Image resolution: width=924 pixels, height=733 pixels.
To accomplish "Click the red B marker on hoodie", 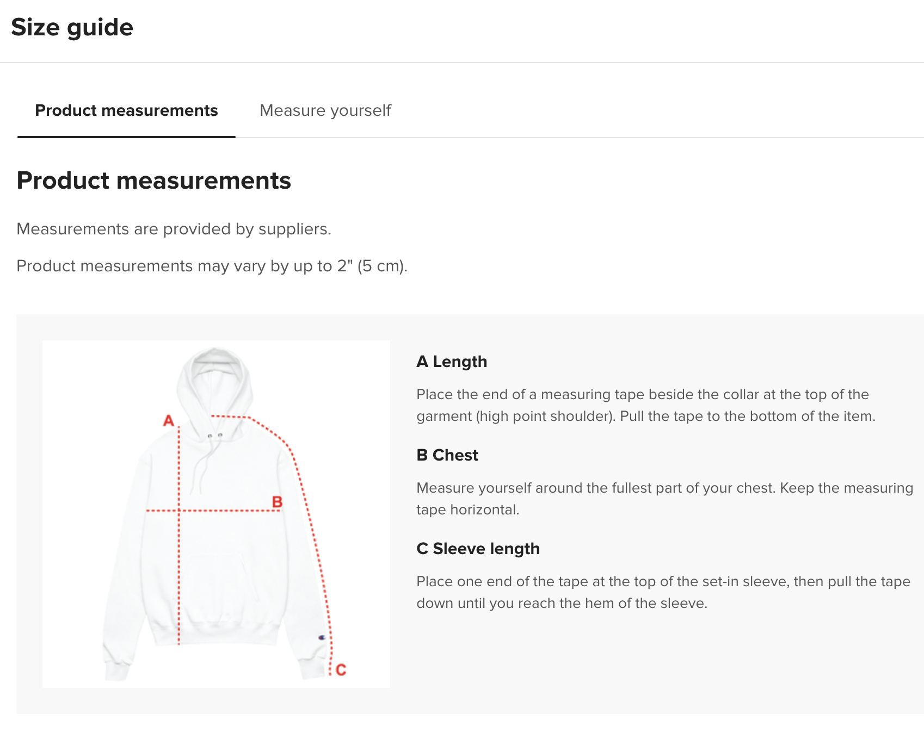I will pyautogui.click(x=277, y=502).
